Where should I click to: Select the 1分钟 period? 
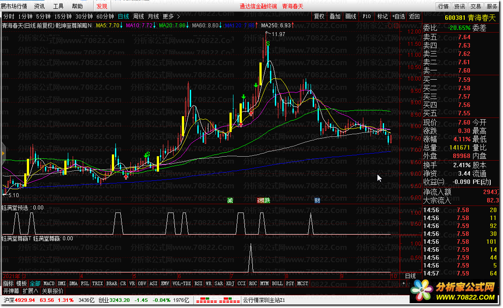(x=26, y=16)
